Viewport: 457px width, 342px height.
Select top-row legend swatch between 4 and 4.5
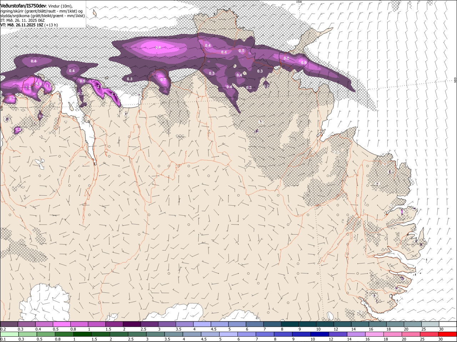click(x=202, y=324)
